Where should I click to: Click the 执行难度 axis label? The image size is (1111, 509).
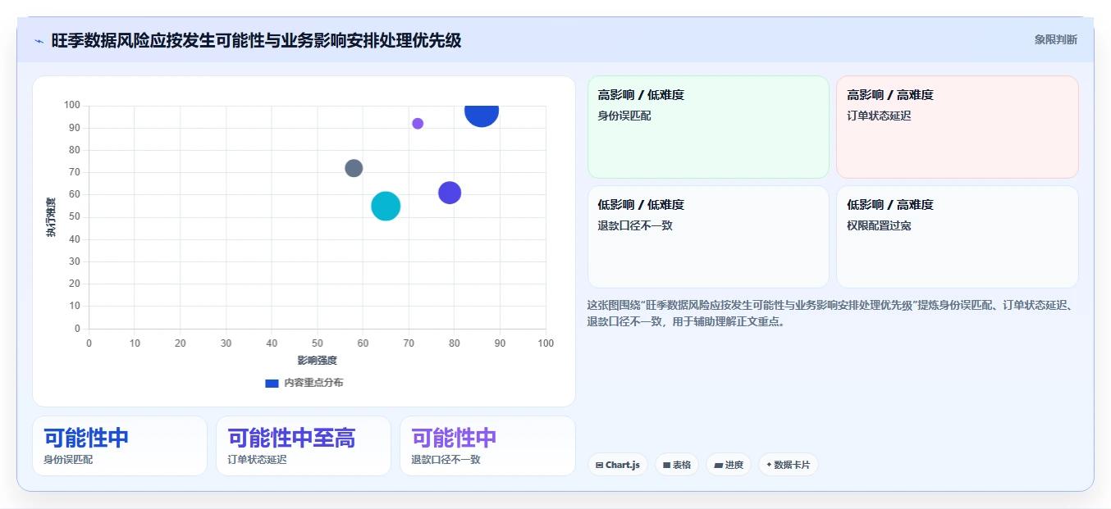pos(51,217)
